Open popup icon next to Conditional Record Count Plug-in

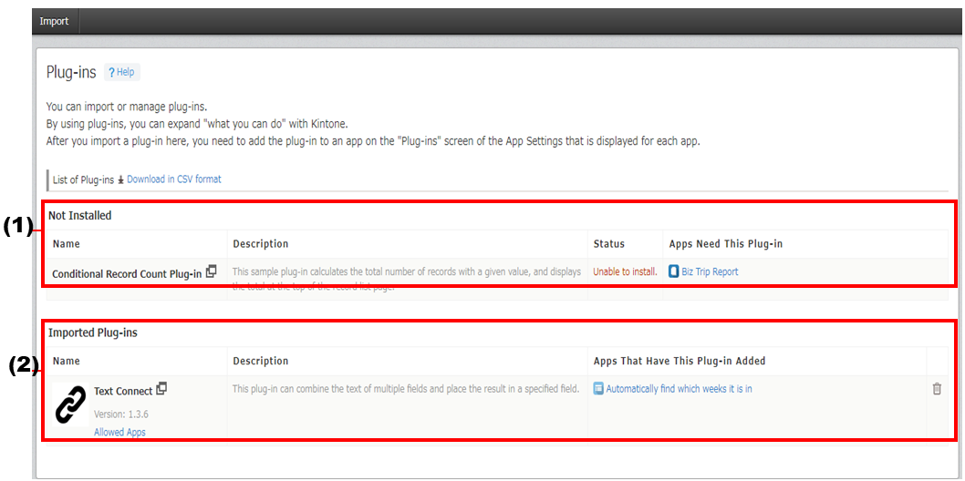[x=211, y=271]
